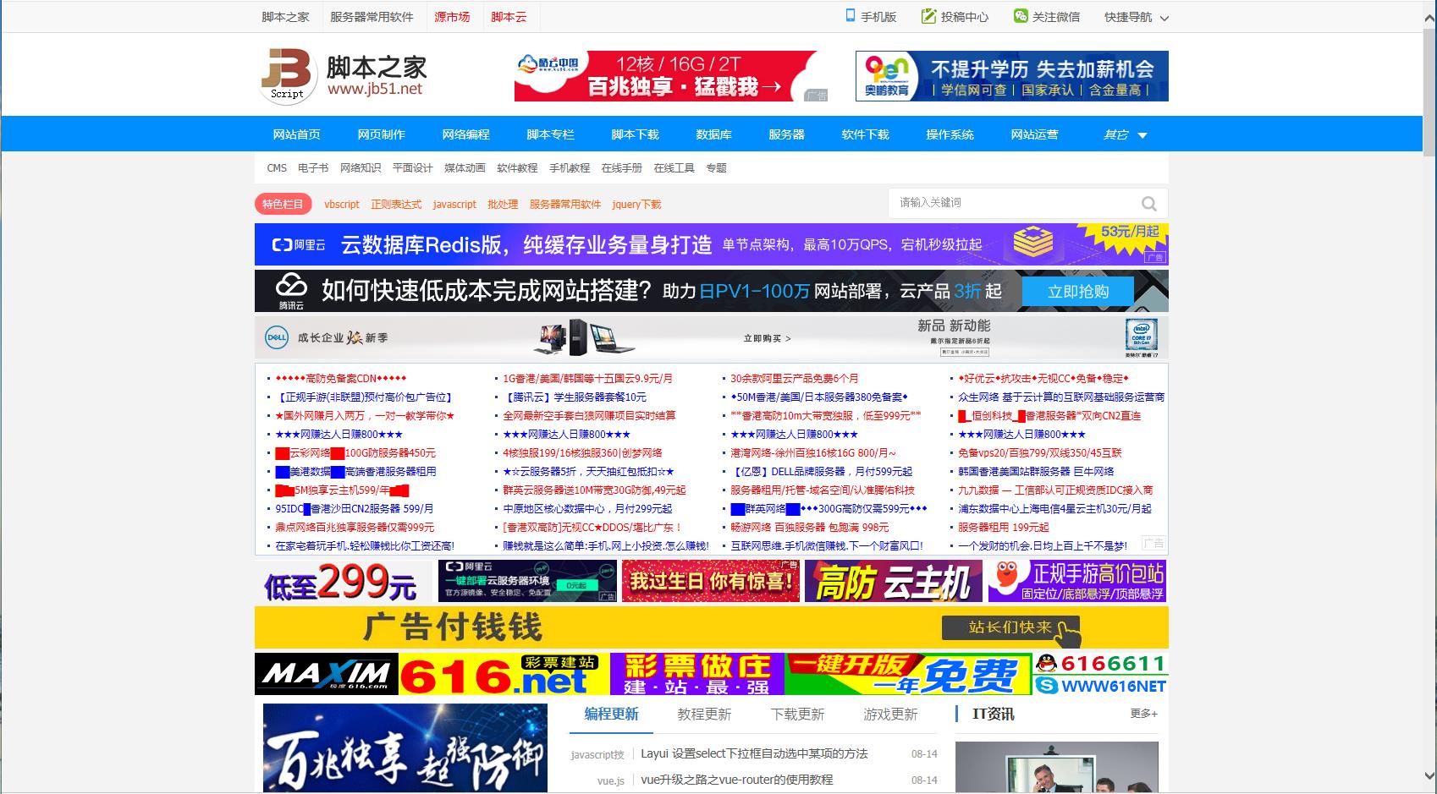The height and width of the screenshot is (794, 1437).
Task: Click 服务器租用 199元起 ad link
Action: (x=1003, y=528)
